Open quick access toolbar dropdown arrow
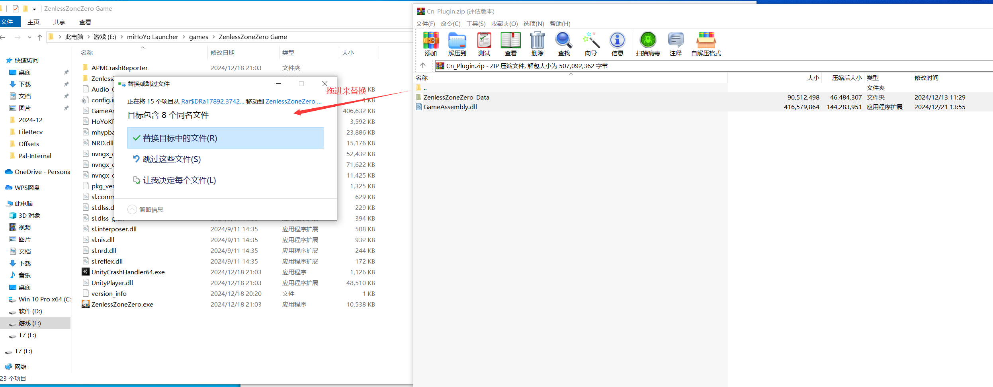The image size is (993, 387). (x=34, y=9)
